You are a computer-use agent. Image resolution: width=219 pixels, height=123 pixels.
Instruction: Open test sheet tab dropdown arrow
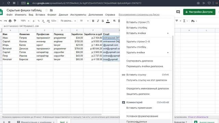(67, 122)
